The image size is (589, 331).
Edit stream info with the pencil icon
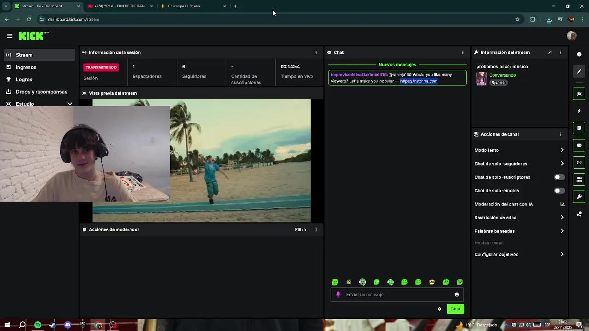pos(549,52)
